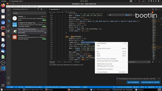Filter extensions using the funnel icon
The width and height of the screenshot is (162, 91).
click(x=38, y=9)
